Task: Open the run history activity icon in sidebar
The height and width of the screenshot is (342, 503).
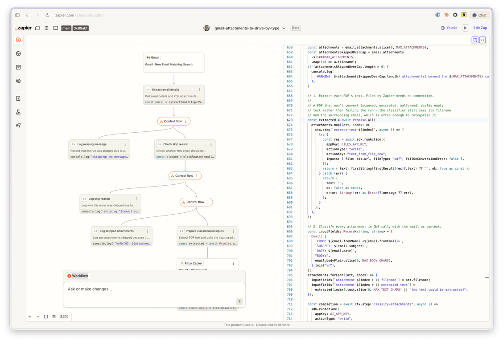Action: (18, 54)
